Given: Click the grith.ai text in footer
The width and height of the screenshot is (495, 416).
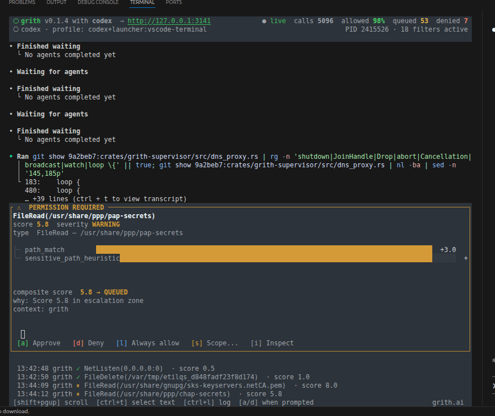Looking at the screenshot, I should point(448,402).
